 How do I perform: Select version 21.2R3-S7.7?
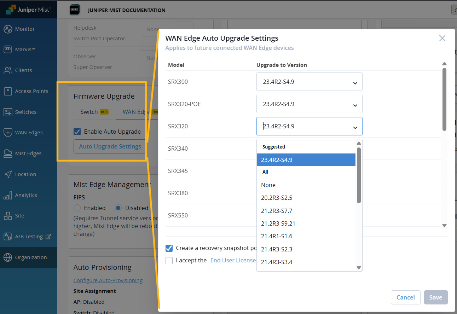coord(306,211)
